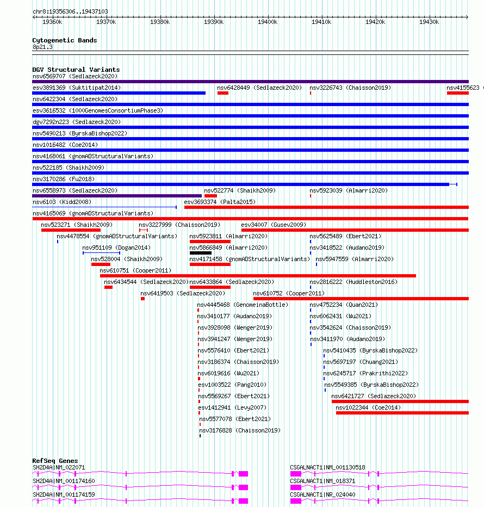The height and width of the screenshot is (507, 484).
Task: Select nsv5947559 (Almarri2020) variant
Action: 355,259
